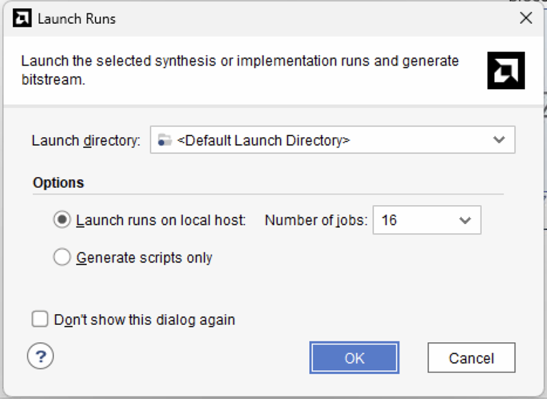Image resolution: width=547 pixels, height=399 pixels.
Task: Click the Default Launch Directory combo box text
Action: coord(264,141)
